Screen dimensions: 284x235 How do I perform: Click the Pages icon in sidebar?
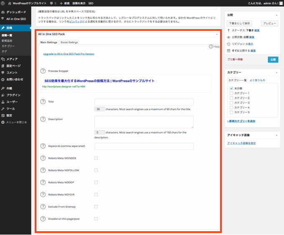[3, 66]
